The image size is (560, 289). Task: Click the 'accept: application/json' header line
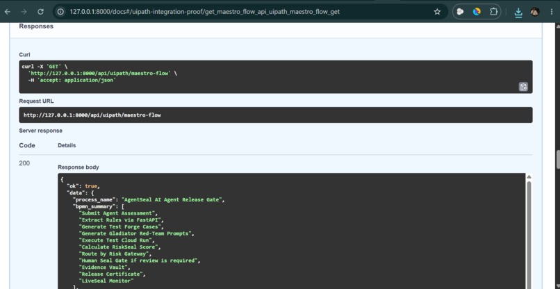(72, 80)
